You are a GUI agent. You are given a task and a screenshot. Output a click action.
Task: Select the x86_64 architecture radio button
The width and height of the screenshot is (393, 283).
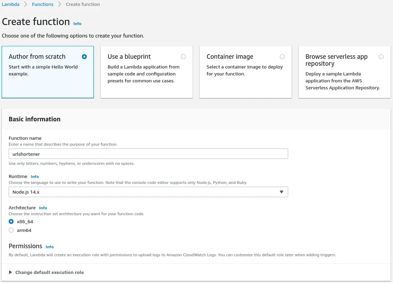11,221
